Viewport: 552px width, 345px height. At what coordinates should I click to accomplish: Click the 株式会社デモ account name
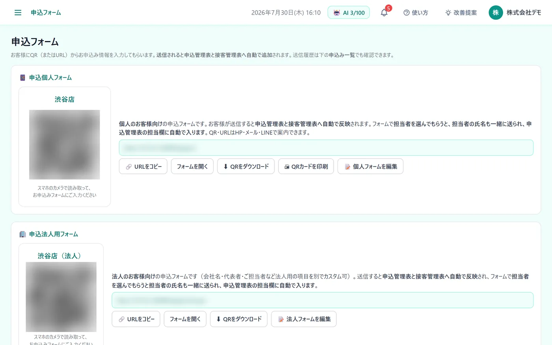(524, 13)
